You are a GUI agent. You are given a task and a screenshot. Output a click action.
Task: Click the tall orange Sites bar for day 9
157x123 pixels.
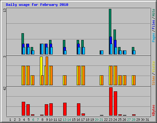tap(47, 71)
